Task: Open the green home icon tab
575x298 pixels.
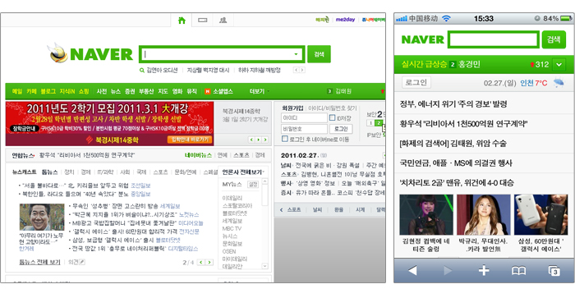Action: point(182,21)
